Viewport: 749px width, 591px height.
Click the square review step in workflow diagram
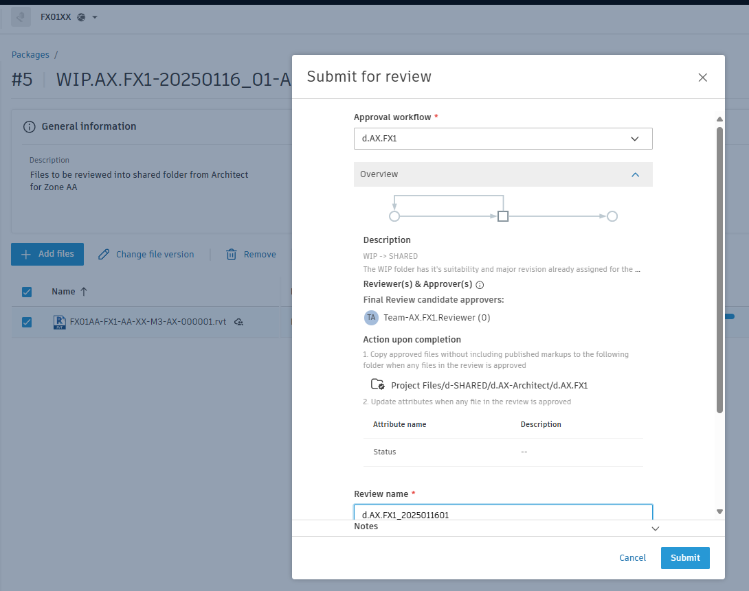click(503, 216)
